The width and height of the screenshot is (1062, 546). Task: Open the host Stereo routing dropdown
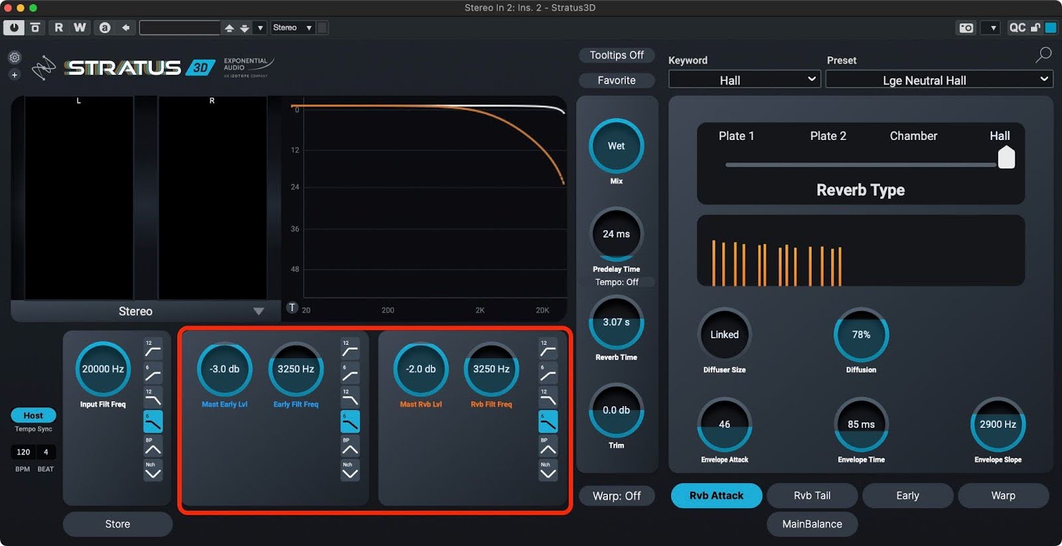(x=292, y=28)
